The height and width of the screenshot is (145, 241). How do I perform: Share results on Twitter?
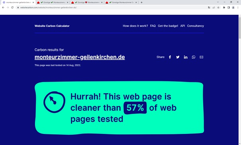pos(178,57)
